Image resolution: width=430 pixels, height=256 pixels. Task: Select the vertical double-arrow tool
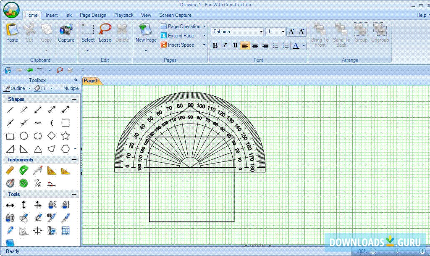pyautogui.click(x=24, y=205)
